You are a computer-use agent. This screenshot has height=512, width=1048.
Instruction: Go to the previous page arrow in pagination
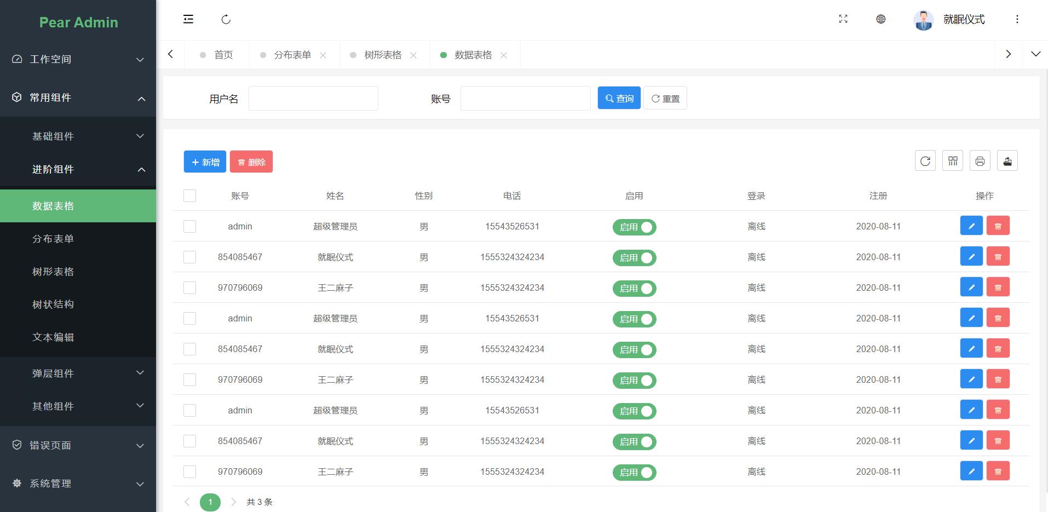tap(187, 502)
